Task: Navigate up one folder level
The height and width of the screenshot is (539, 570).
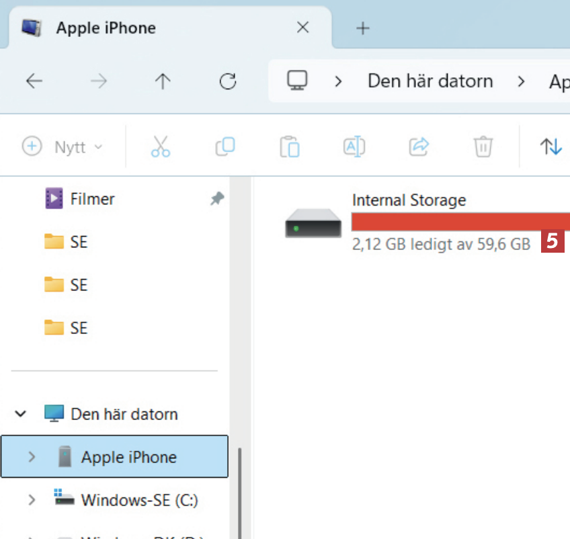Action: pyautogui.click(x=163, y=82)
